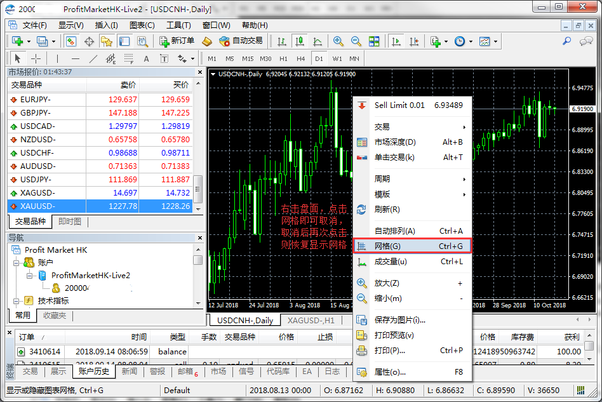This screenshot has height=402, width=602.
Task: Draw a vertical line tool icon
Action: (x=58, y=58)
